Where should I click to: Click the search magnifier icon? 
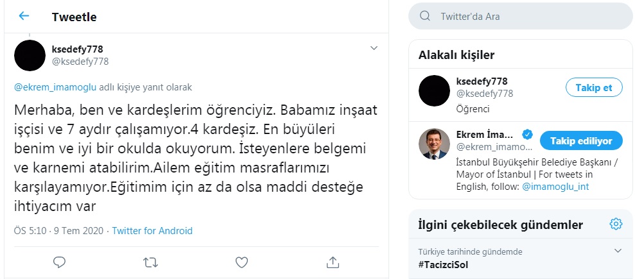point(424,16)
